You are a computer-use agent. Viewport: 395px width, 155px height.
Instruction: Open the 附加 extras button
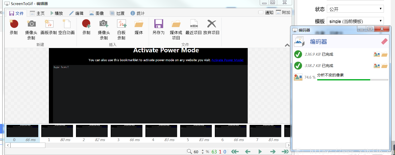pyautogui.click(x=283, y=12)
